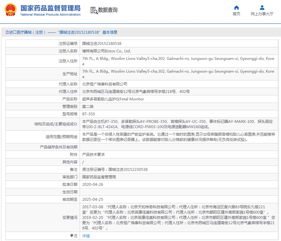Click the 产品储存条件及有效期 label
The width and height of the screenshot is (281, 241).
pos(59,147)
